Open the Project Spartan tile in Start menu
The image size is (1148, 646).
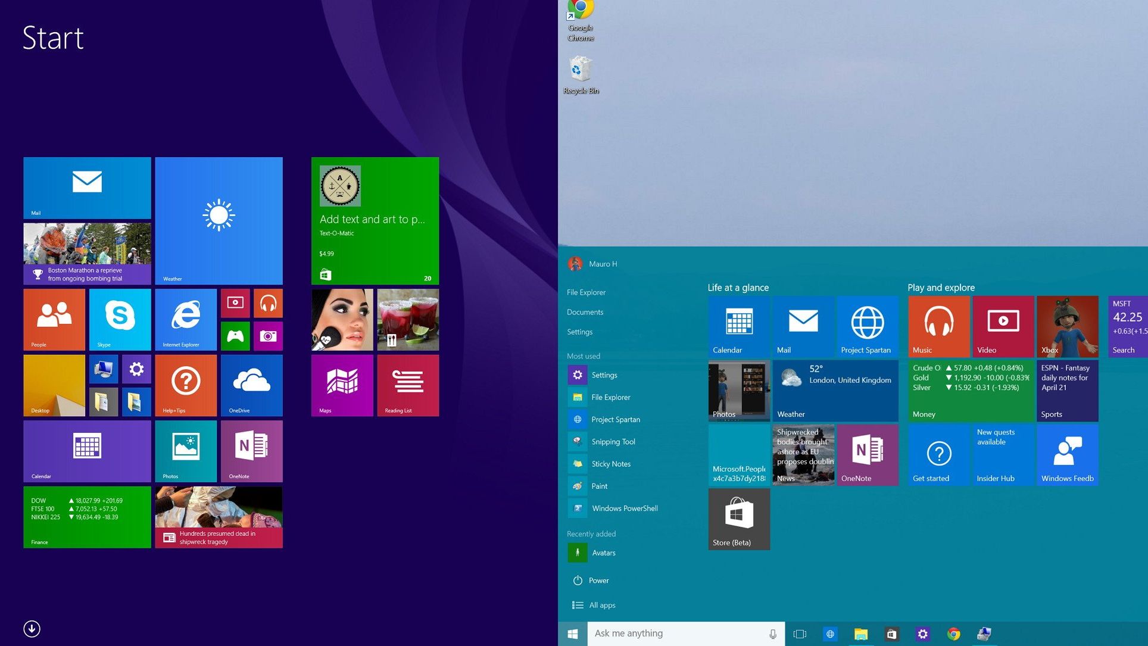867,326
